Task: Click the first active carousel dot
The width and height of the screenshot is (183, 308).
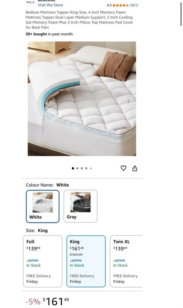Action: click(x=73, y=168)
